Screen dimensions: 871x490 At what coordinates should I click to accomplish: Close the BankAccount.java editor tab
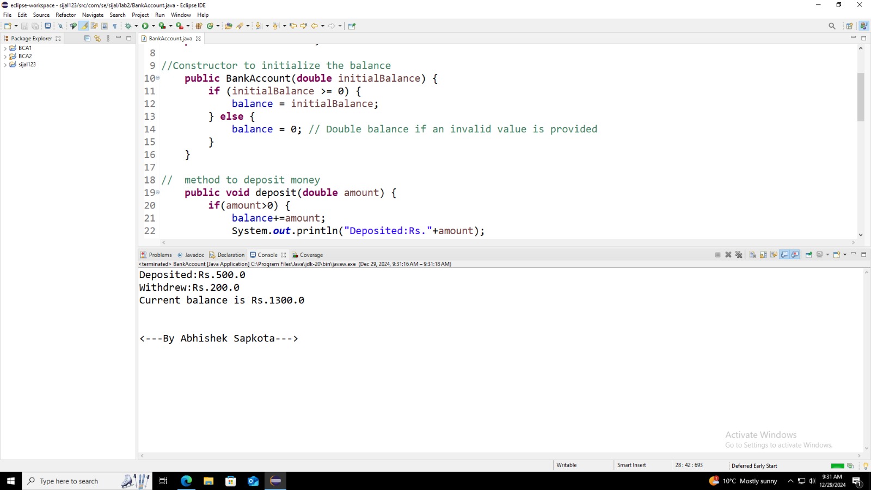[x=198, y=39]
